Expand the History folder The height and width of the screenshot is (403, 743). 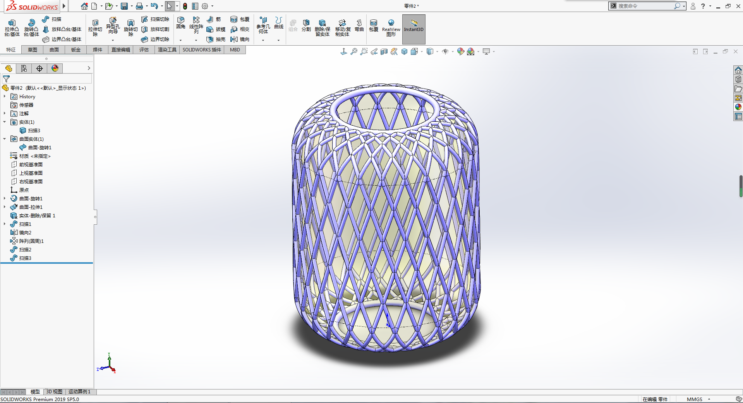[x=5, y=96]
